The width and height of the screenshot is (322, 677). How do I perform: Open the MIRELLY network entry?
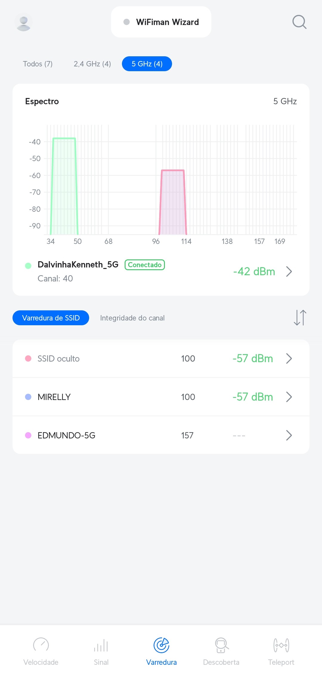pos(54,397)
